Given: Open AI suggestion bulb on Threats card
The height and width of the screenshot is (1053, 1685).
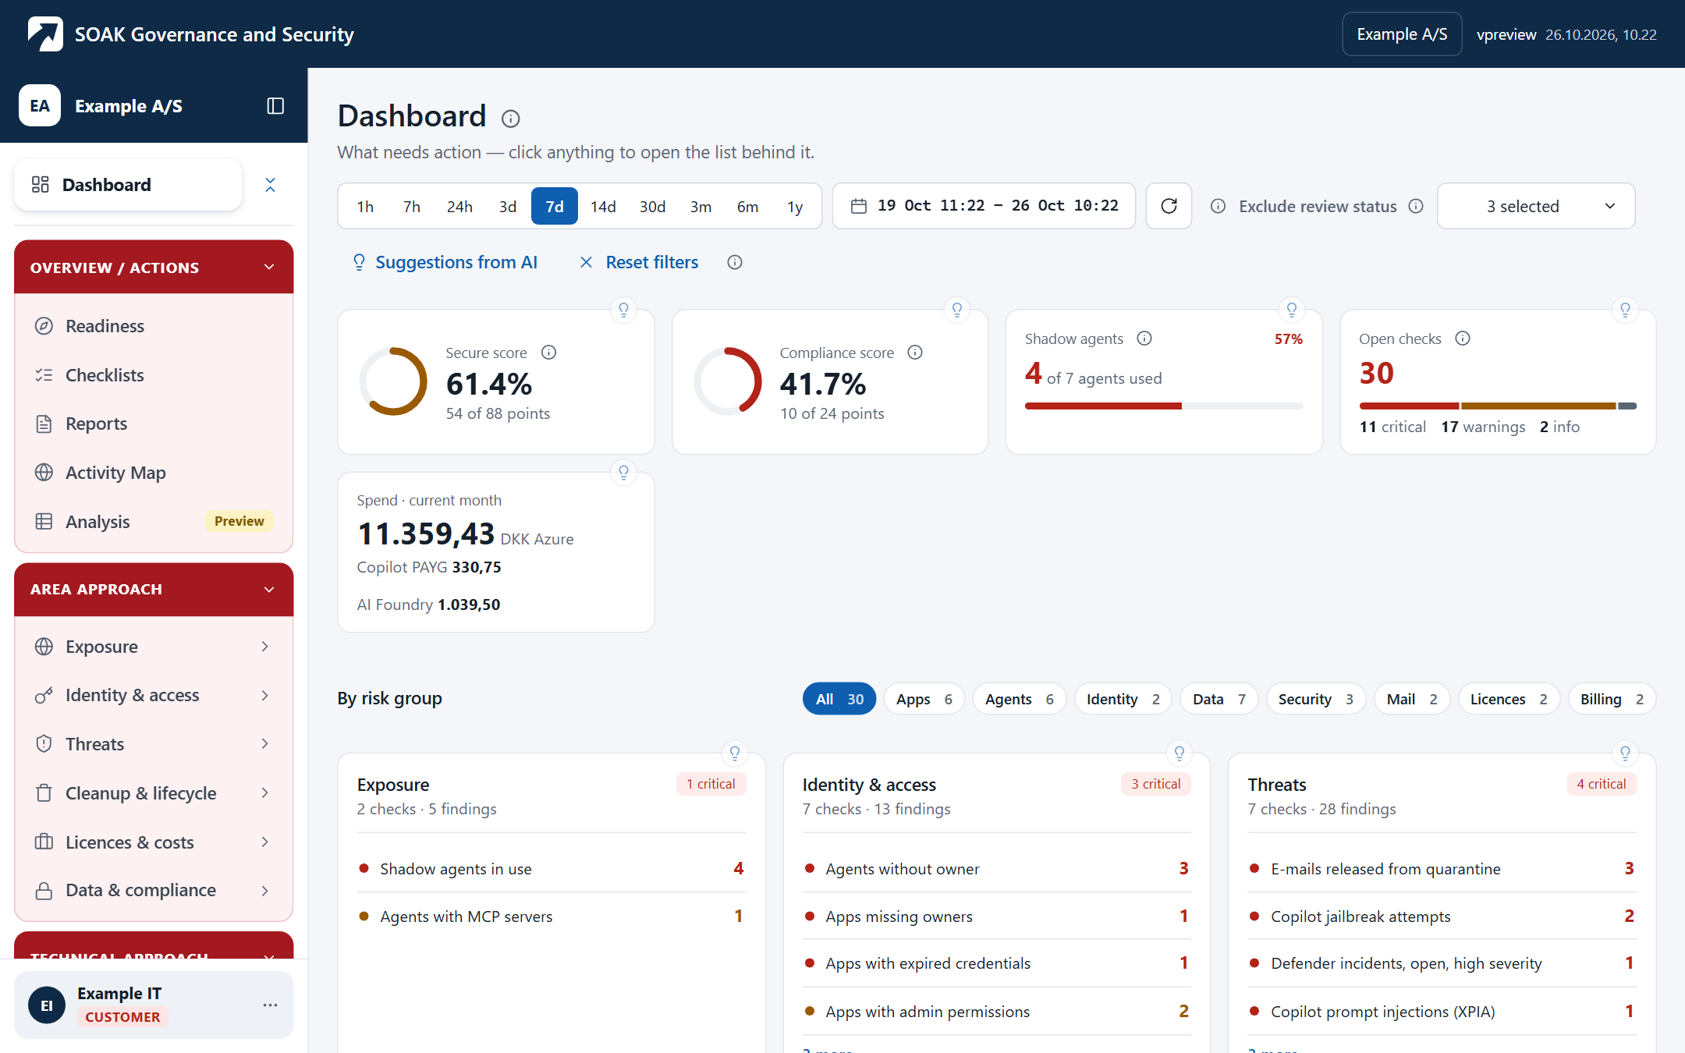Looking at the screenshot, I should 1625,753.
